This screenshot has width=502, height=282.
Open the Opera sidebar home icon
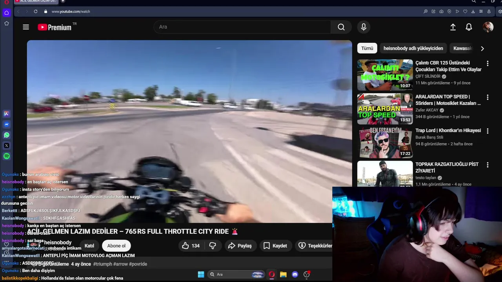click(7, 13)
